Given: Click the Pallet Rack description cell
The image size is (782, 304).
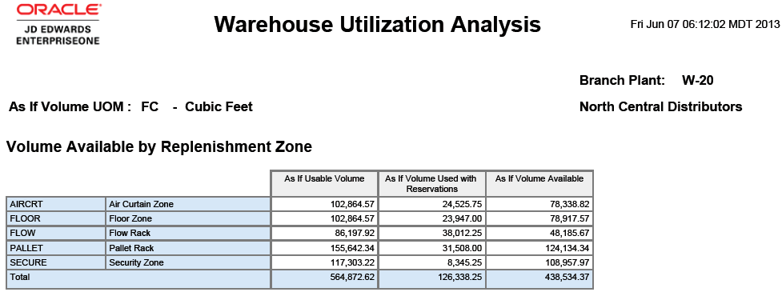Looking at the screenshot, I should [187, 248].
